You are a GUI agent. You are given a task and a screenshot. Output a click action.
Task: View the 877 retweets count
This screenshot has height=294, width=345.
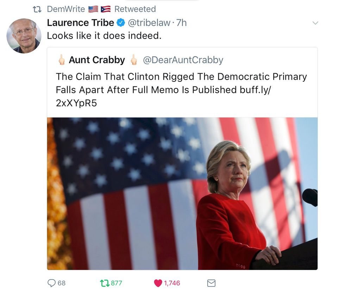point(117,283)
